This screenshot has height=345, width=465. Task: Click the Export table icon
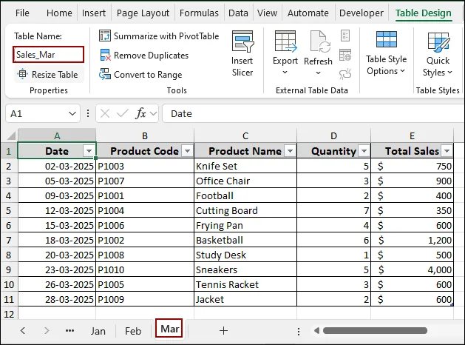click(285, 41)
